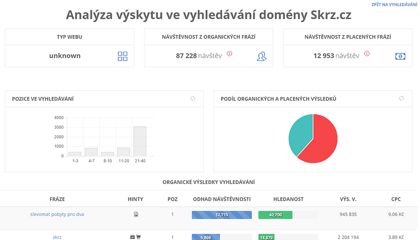Sort table by HINTY column
The image size is (420, 240).
coord(135,199)
